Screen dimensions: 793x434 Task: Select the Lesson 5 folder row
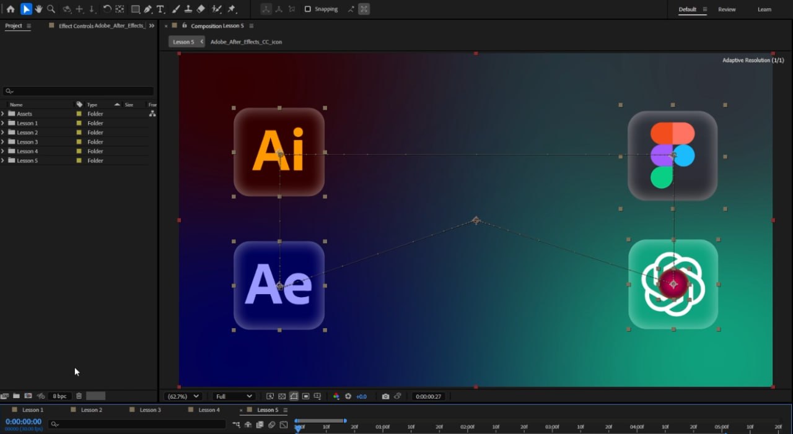(74, 160)
